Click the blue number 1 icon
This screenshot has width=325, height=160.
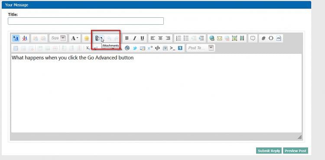(x=180, y=48)
